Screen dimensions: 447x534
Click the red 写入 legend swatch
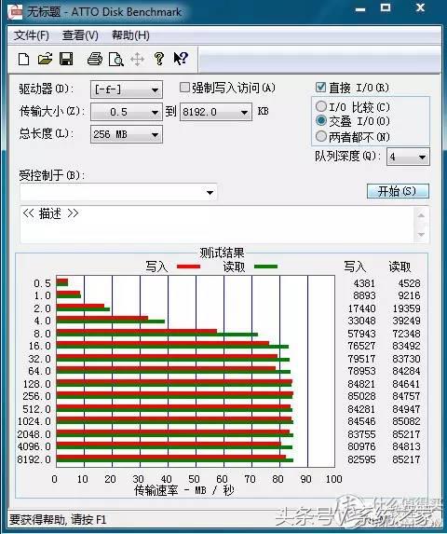pyautogui.click(x=189, y=267)
